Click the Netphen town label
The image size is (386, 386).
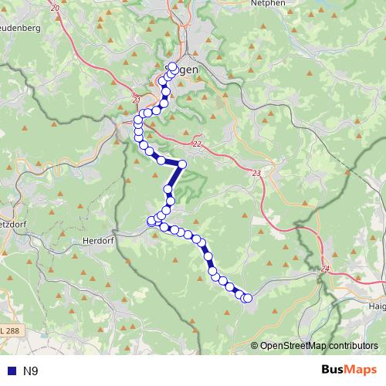pyautogui.click(x=268, y=3)
